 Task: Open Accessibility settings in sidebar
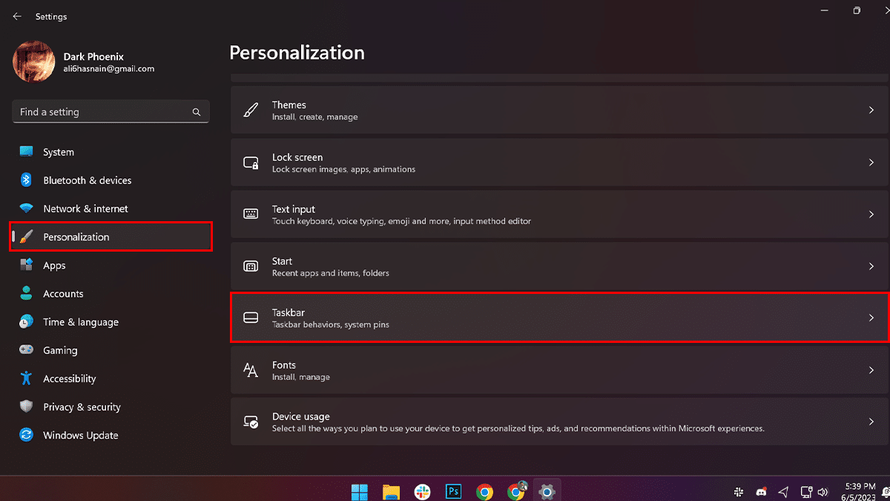[x=69, y=379]
